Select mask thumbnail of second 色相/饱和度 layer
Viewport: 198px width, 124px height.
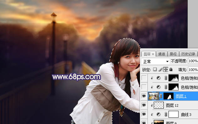174,87
